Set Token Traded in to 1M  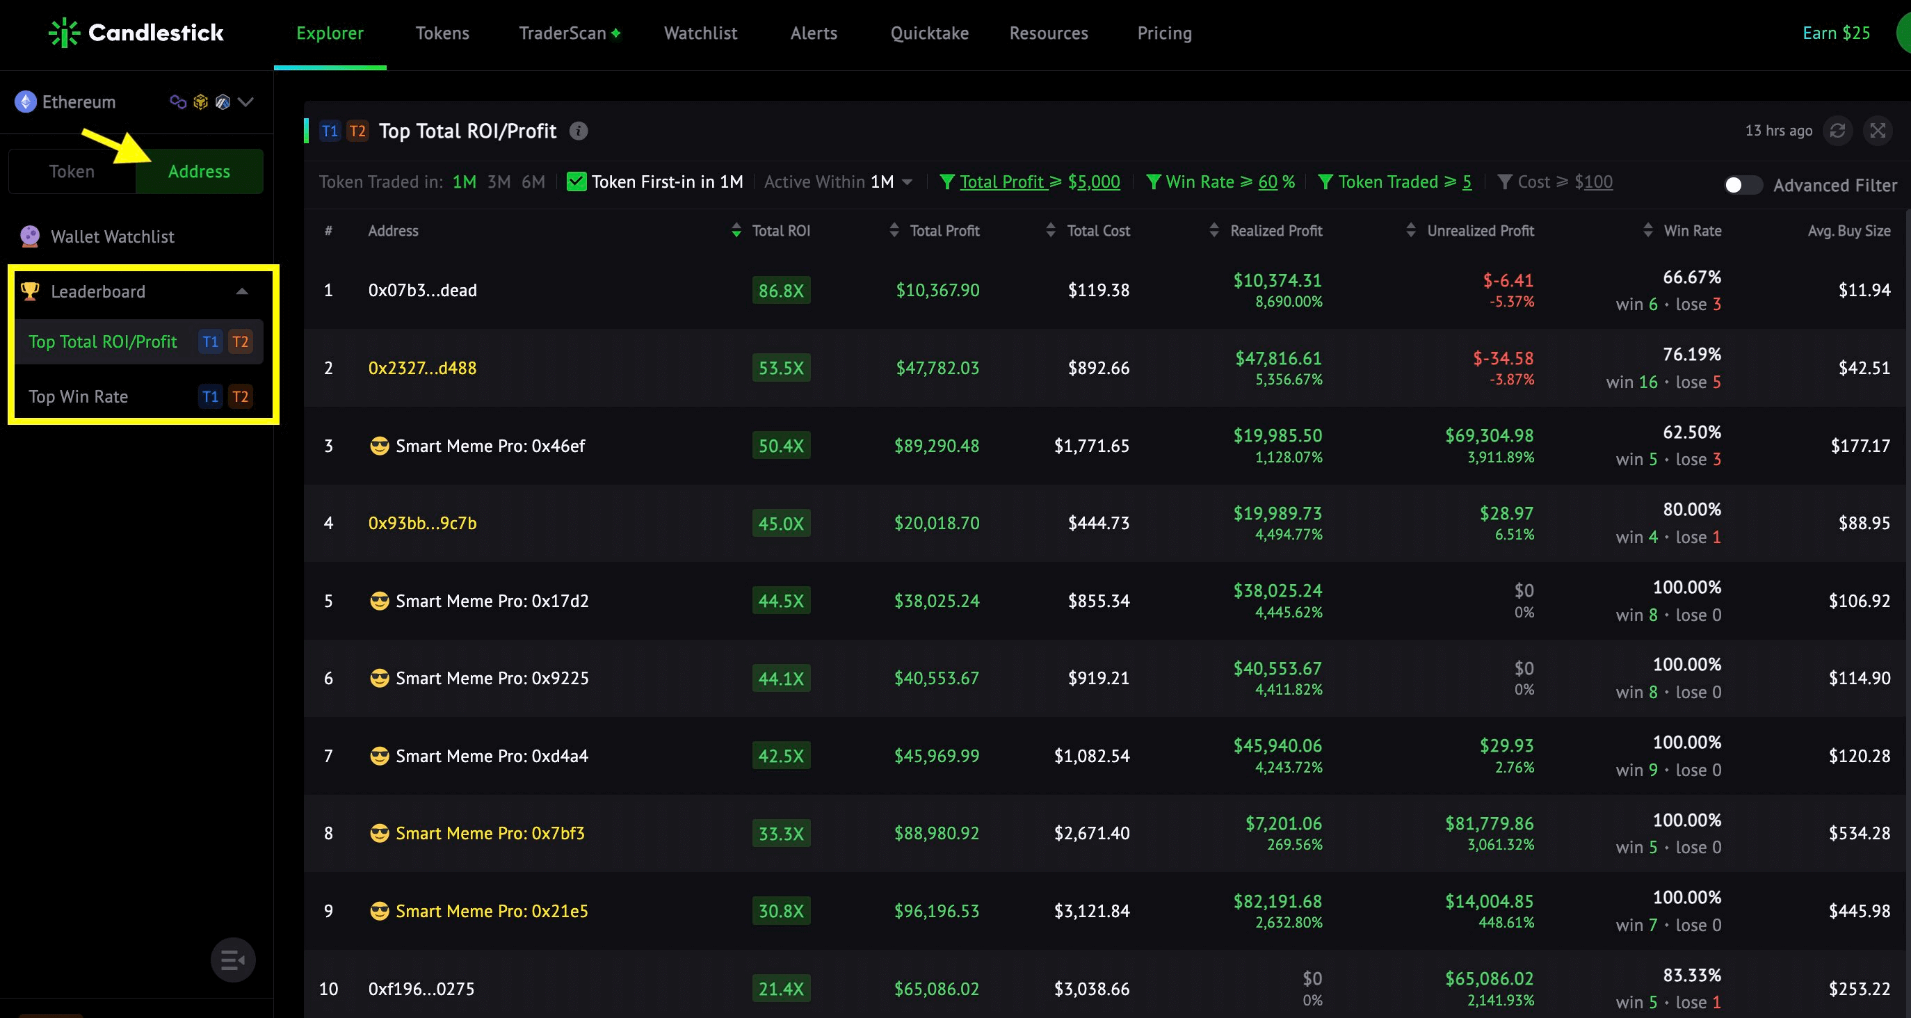pos(465,181)
